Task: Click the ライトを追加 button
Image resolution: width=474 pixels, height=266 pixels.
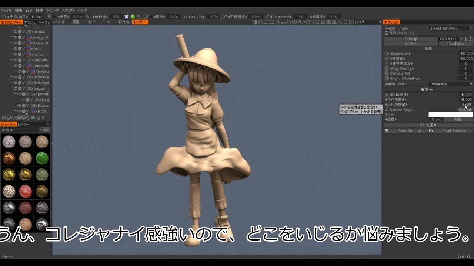Action: pyautogui.click(x=428, y=125)
